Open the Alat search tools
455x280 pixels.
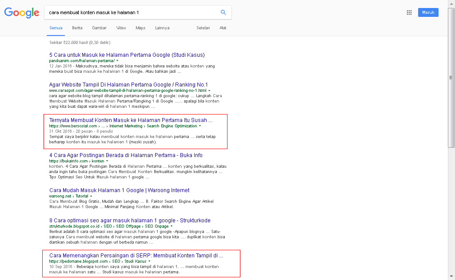[223, 28]
